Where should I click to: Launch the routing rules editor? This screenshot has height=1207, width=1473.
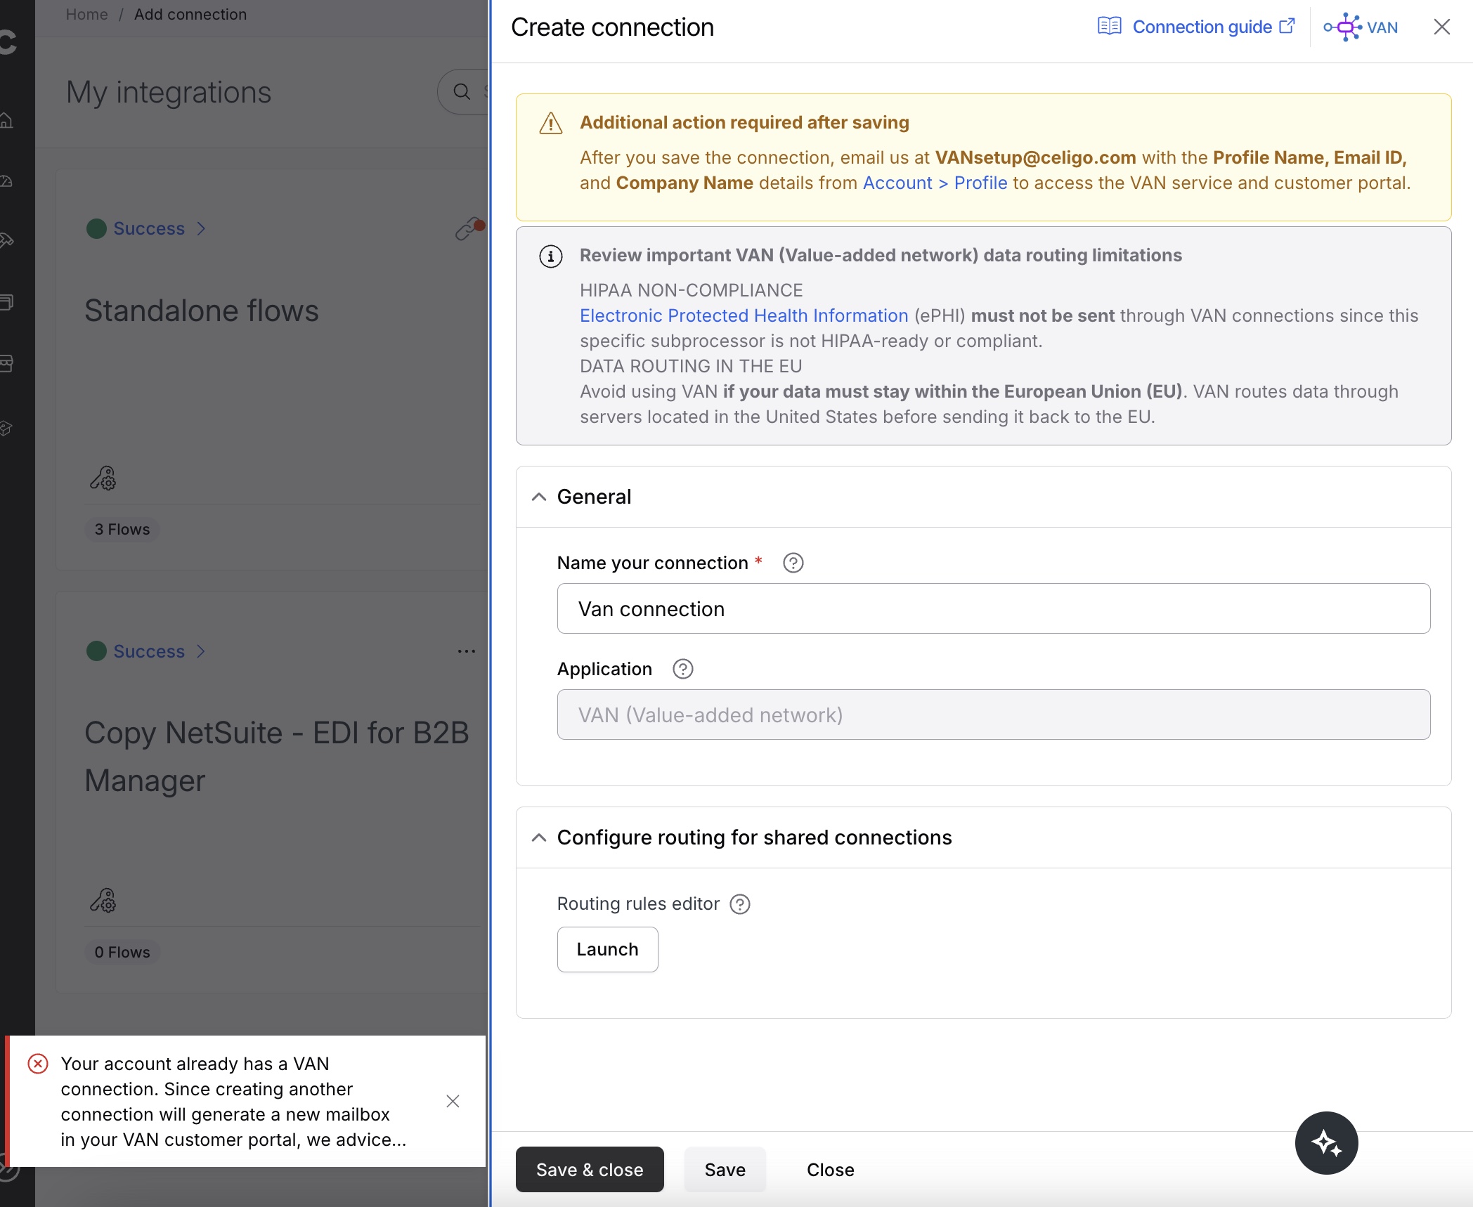(607, 949)
